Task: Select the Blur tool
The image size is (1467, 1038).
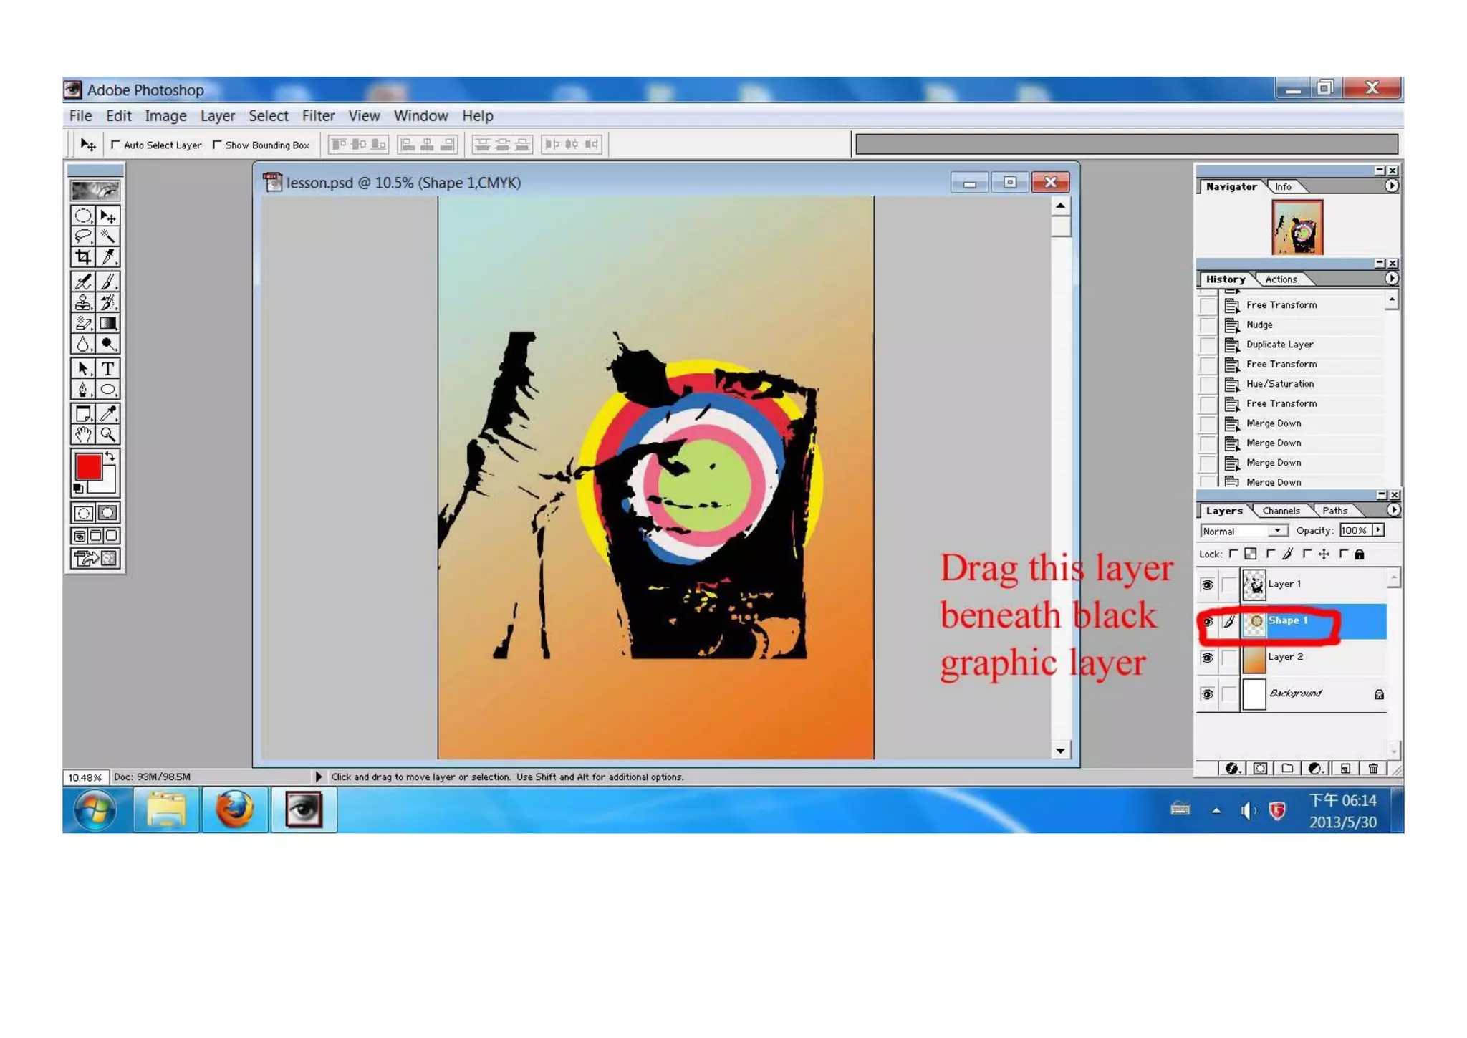Action: 83,344
